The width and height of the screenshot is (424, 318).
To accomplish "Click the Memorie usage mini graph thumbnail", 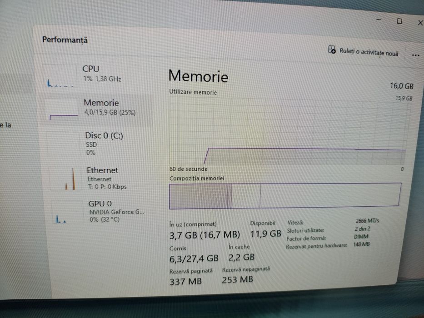I will pos(63,110).
